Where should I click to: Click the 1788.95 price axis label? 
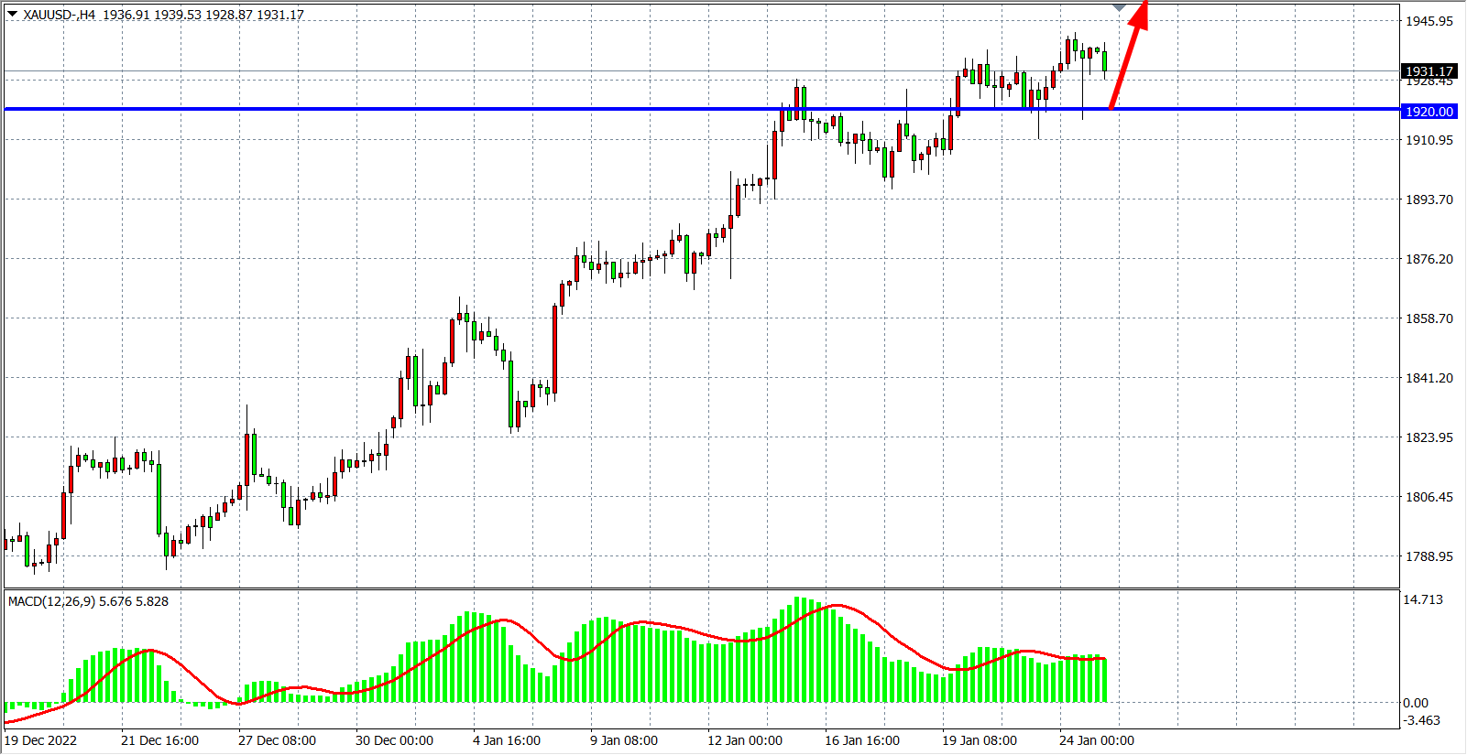coord(1429,556)
